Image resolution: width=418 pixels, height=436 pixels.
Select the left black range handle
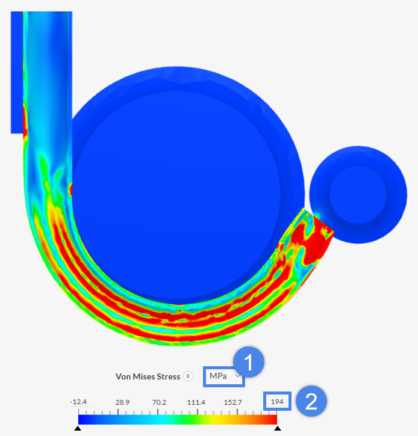click(x=78, y=428)
